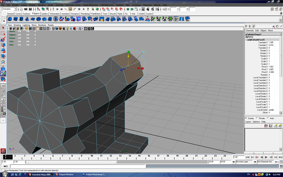Open the Surfaces shelf tab
This screenshot has width=283, height=177.
pyautogui.click(x=27, y=14)
